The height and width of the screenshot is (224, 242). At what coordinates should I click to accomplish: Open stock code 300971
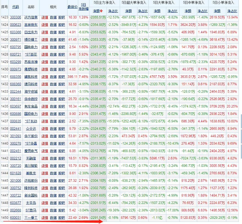pyautogui.click(x=15, y=40)
